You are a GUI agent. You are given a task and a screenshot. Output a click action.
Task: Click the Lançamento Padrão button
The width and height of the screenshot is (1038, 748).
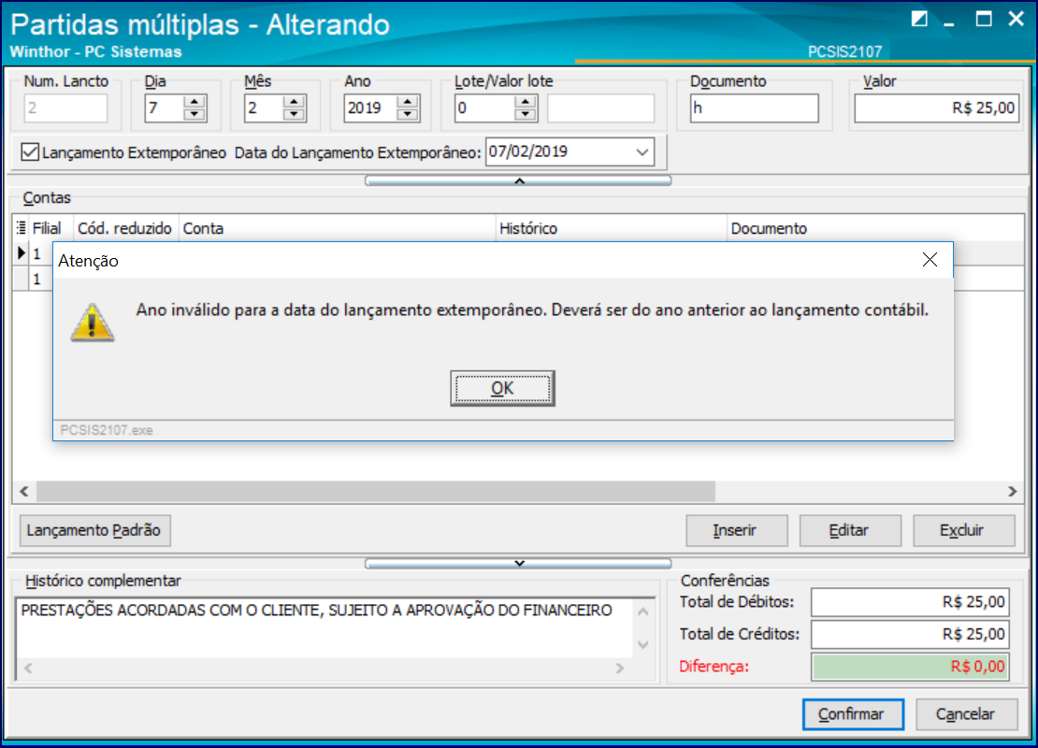pos(94,530)
